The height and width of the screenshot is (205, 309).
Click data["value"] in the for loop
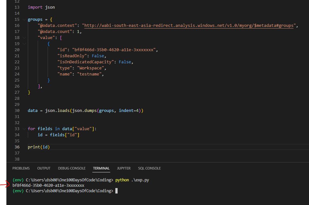[x=78, y=129]
